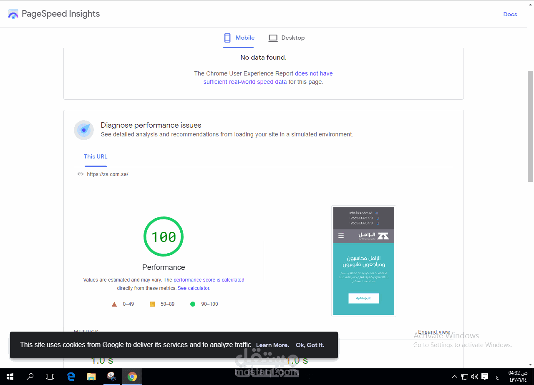This screenshot has height=385, width=534.
Task: Click the orange square 50–89 legend icon
Action: (x=152, y=304)
